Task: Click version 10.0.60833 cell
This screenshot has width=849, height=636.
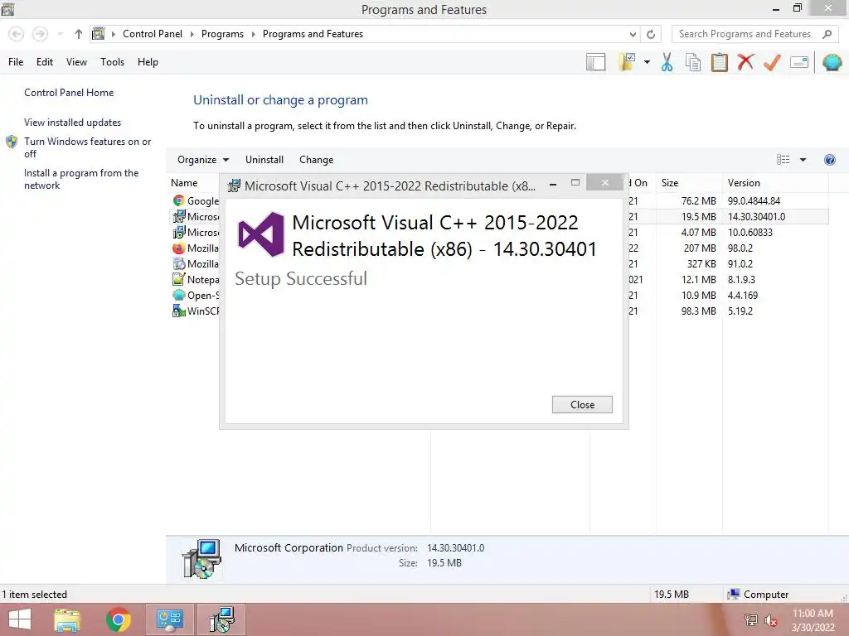Action: [750, 233]
